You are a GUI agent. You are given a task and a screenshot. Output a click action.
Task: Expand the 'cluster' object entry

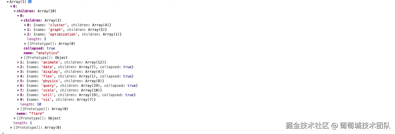tap(25, 25)
